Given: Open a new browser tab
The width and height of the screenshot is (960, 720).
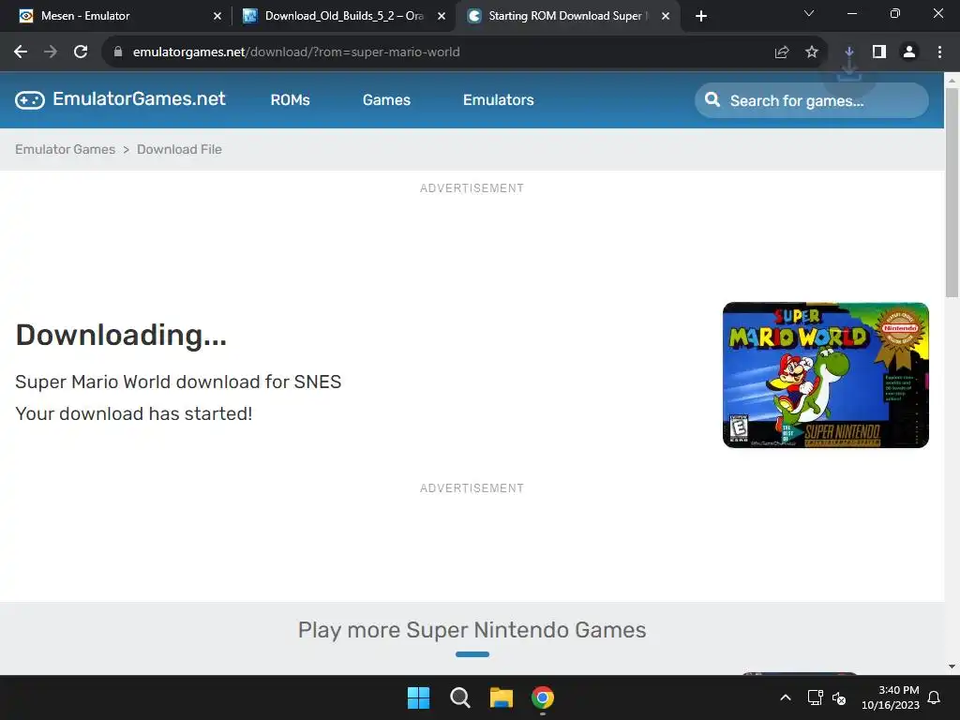Looking at the screenshot, I should (x=701, y=16).
